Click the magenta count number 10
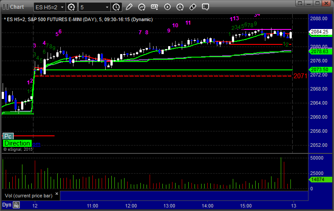This screenshot has height=211, width=334. (175, 25)
